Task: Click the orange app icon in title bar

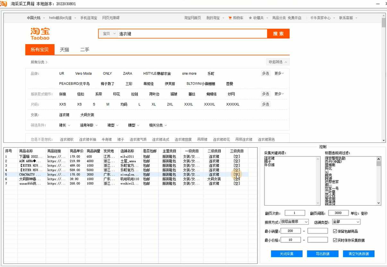Action: pyautogui.click(x=4, y=4)
